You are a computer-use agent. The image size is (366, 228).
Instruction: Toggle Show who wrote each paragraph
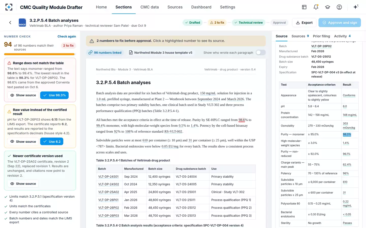(x=261, y=52)
